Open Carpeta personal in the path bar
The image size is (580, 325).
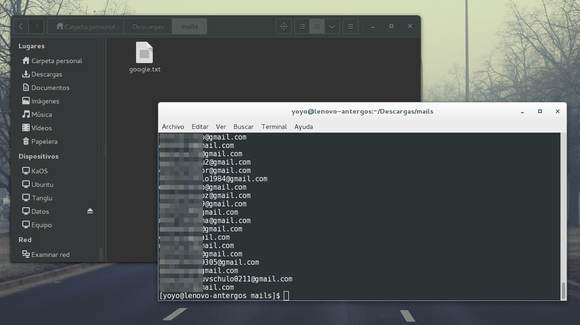85,26
